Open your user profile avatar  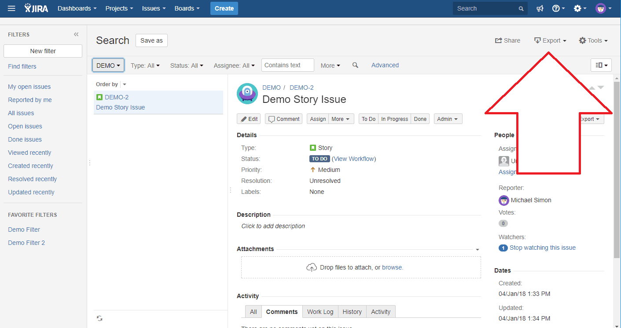601,8
